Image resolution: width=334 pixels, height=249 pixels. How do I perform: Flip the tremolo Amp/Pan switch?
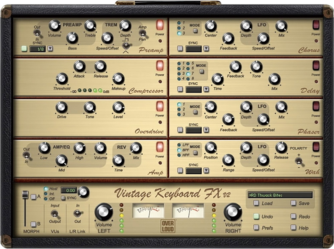coord(143,33)
